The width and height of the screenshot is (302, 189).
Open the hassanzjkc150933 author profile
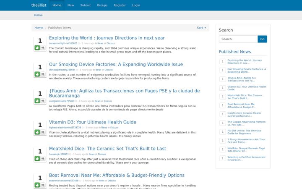click(x=59, y=154)
